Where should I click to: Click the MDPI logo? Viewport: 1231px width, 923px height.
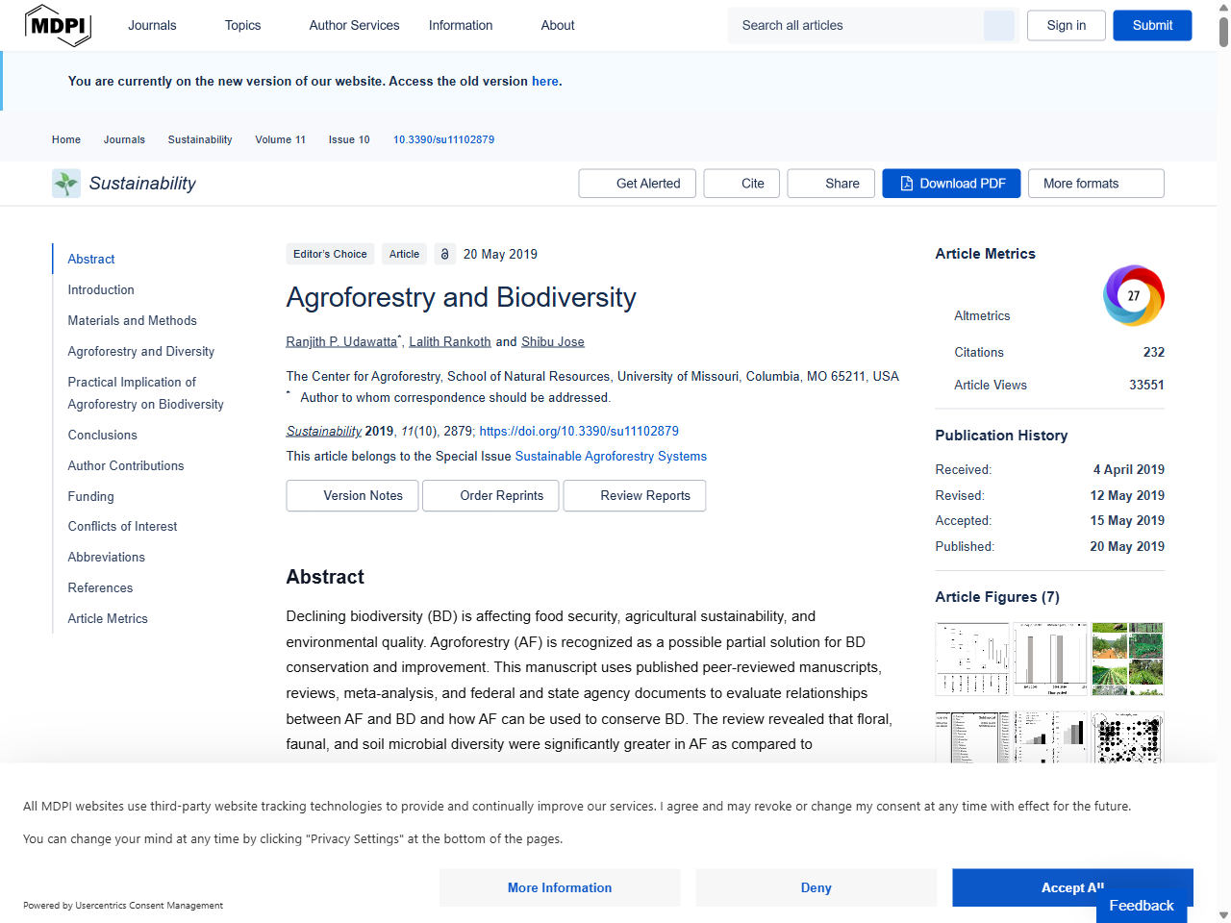click(x=58, y=25)
